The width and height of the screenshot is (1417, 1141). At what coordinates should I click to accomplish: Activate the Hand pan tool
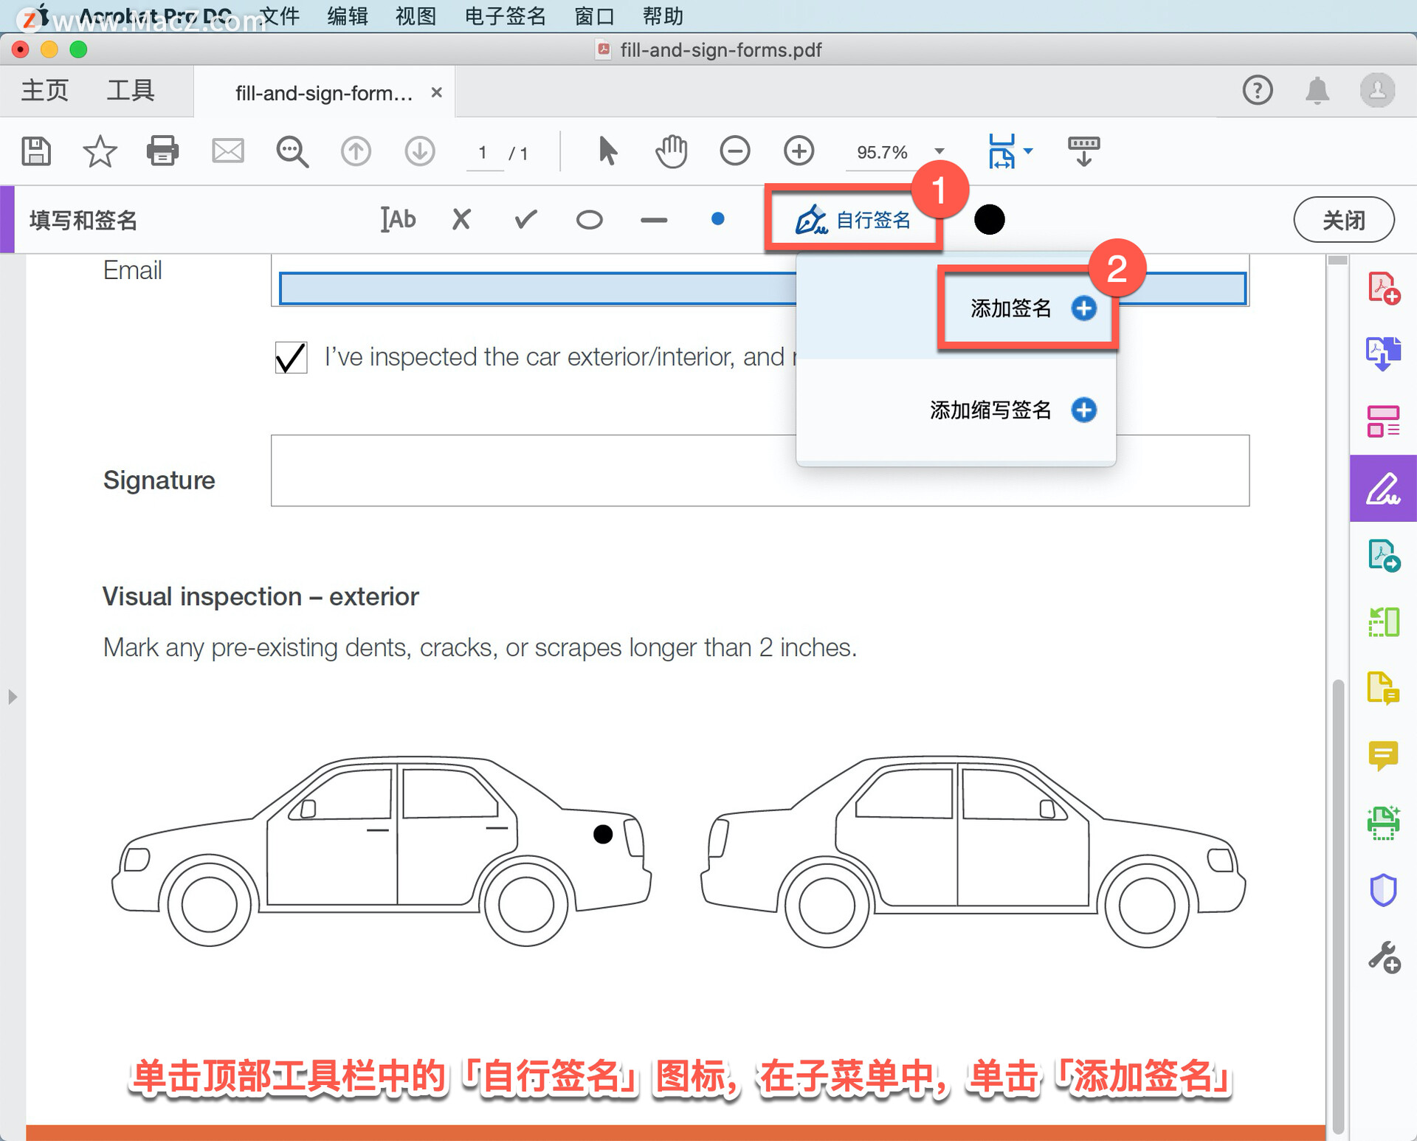point(671,151)
